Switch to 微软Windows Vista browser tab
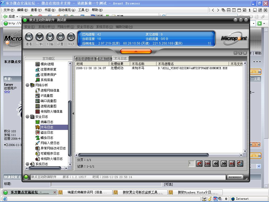Viewport: 269px width, 202px height. click(195, 192)
